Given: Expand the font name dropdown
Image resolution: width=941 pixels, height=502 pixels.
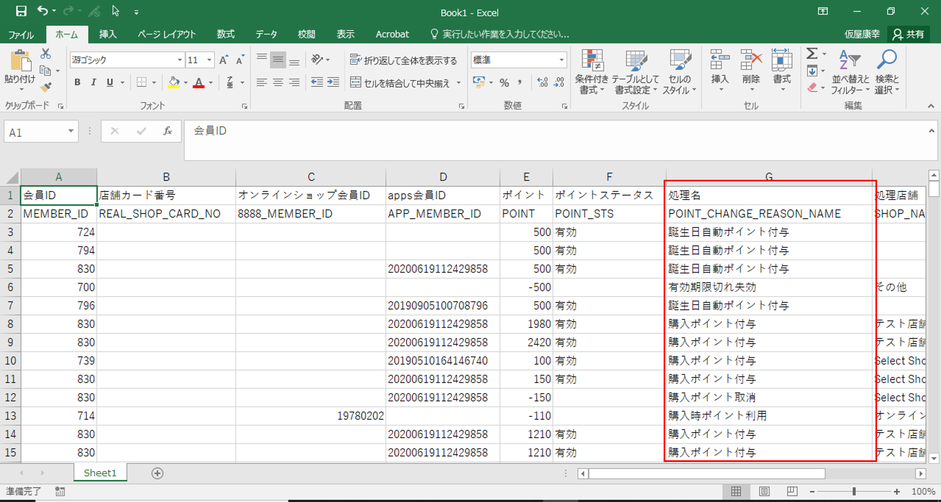Looking at the screenshot, I should coord(179,60).
